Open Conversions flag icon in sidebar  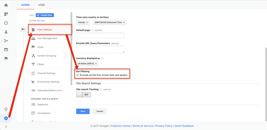coord(6,59)
